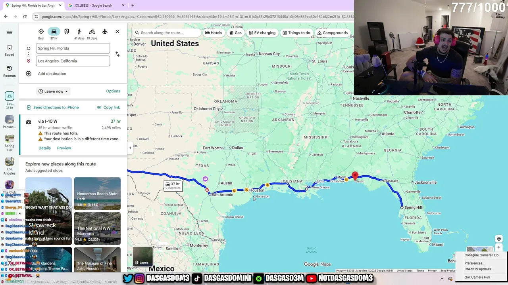Open the Privacy link at the map footer
This screenshot has width=508, height=285.
(x=432, y=271)
